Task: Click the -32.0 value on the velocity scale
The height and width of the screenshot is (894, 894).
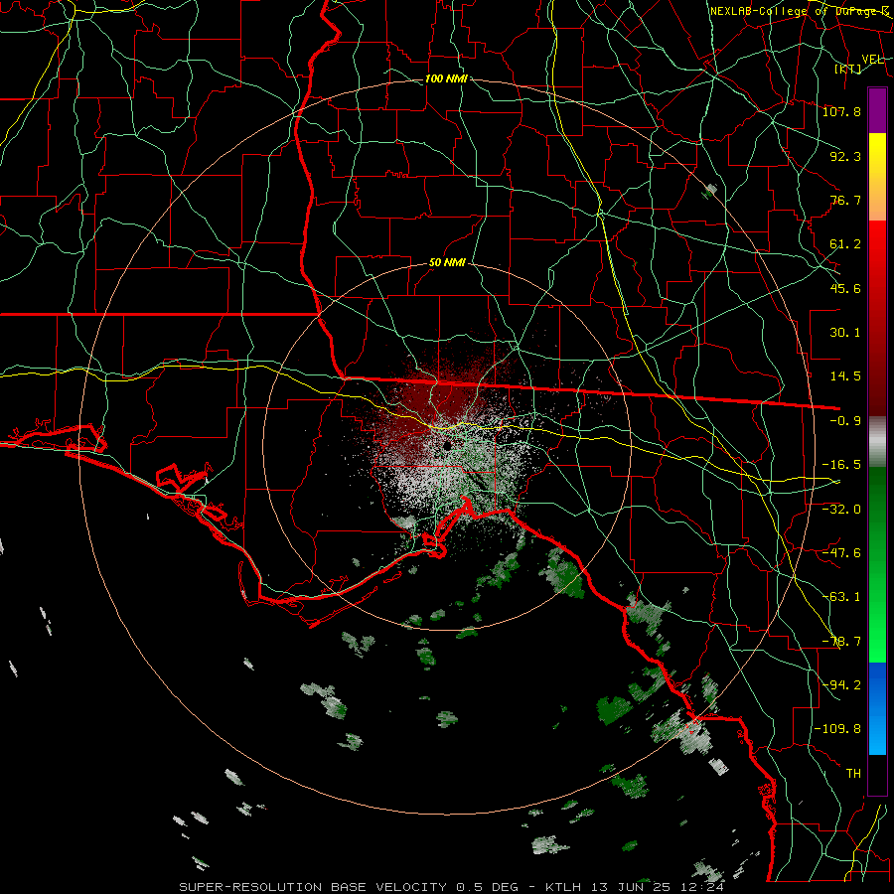Action: tap(841, 510)
